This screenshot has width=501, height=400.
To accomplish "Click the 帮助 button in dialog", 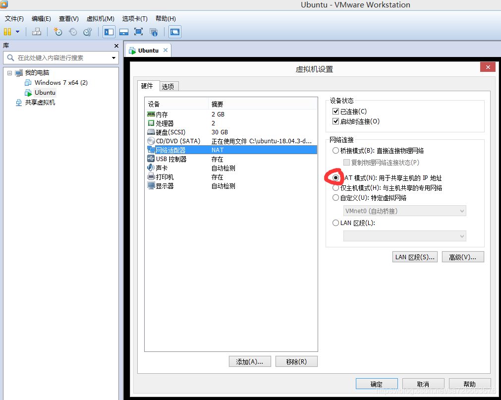I will click(x=470, y=384).
